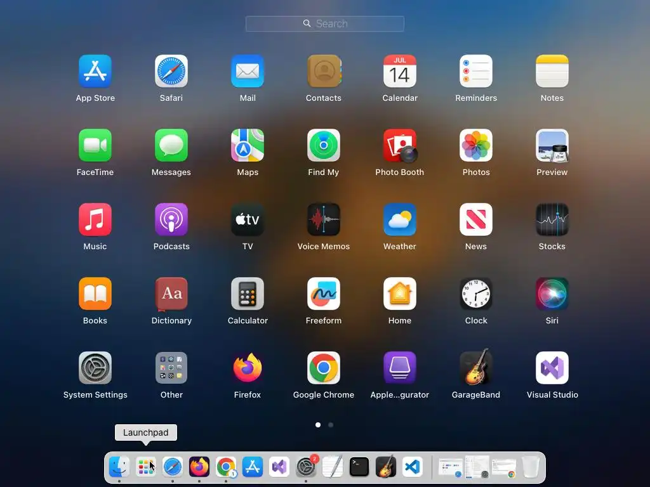Open Firefox from the Dock
This screenshot has width=650, height=487.
199,467
